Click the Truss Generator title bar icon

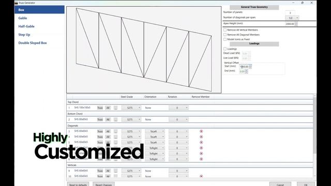tap(16, 3)
